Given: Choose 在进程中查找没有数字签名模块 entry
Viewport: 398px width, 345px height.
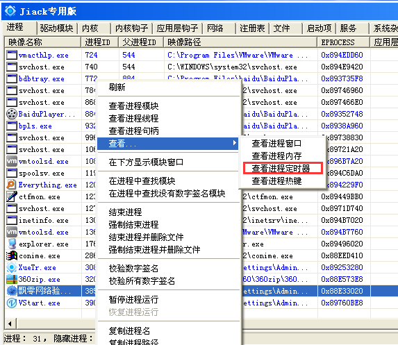Looking at the screenshot, I should tap(169, 193).
